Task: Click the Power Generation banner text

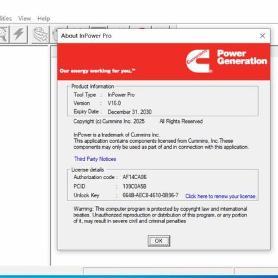Action: pyautogui.click(x=242, y=57)
